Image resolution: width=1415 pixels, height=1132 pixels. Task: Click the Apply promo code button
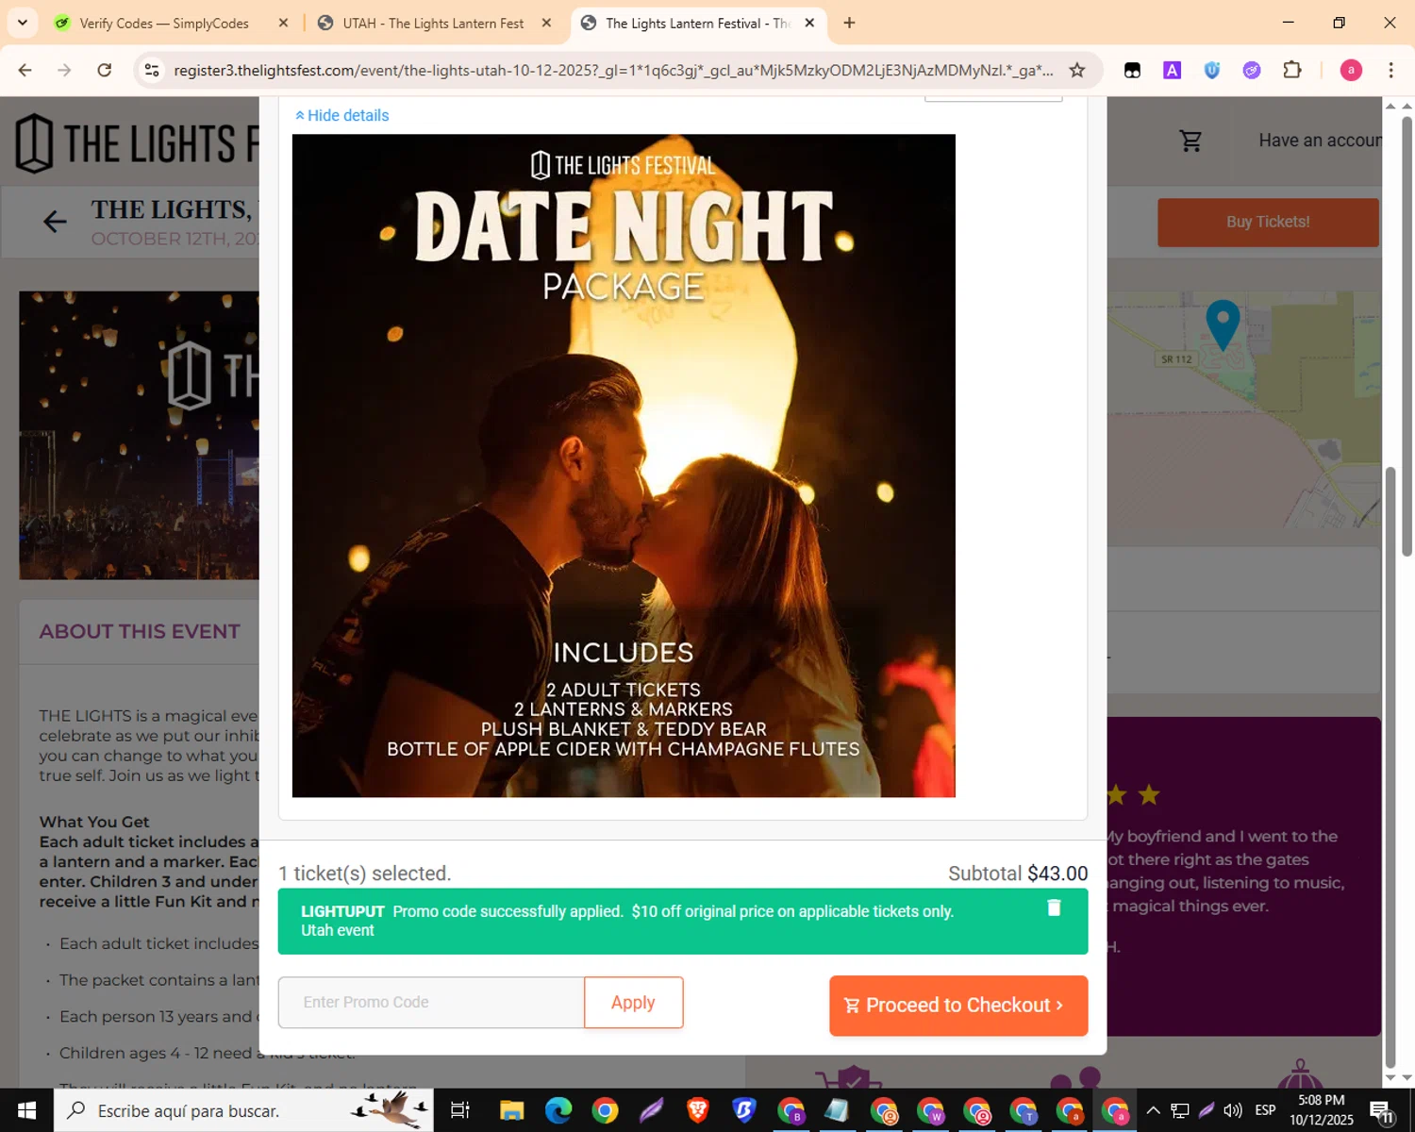coord(633,1003)
